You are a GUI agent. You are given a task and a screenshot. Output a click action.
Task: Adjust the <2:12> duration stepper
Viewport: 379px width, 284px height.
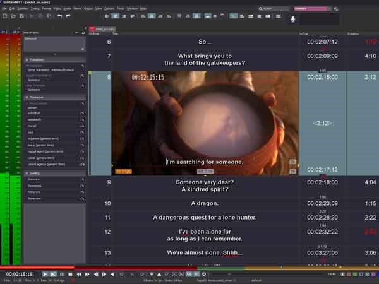322,124
